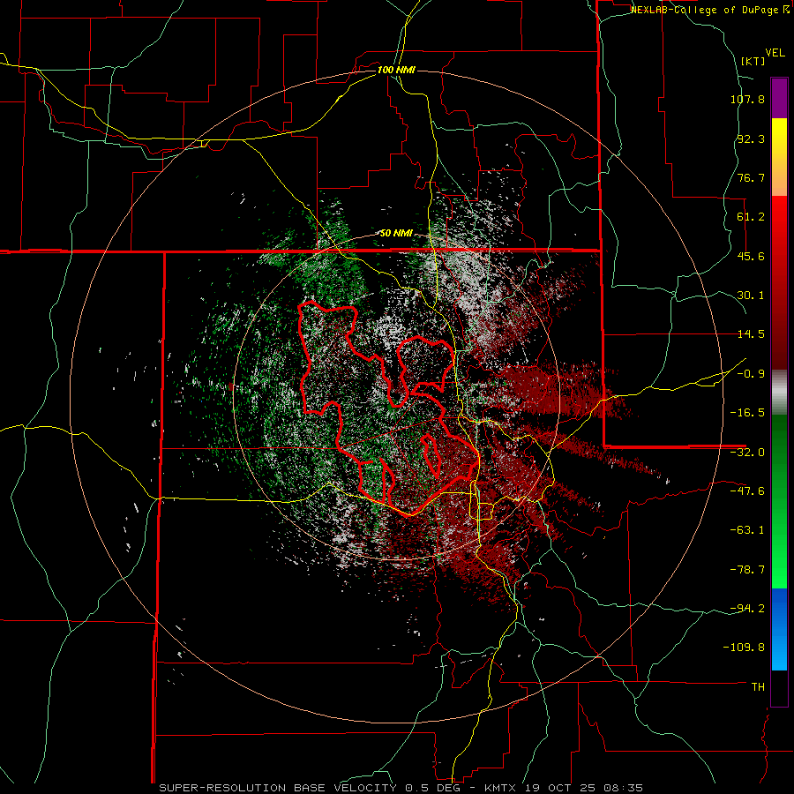Screen dimensions: 794x794
Task: Click the -78.7 legend value
Action: pyautogui.click(x=747, y=570)
